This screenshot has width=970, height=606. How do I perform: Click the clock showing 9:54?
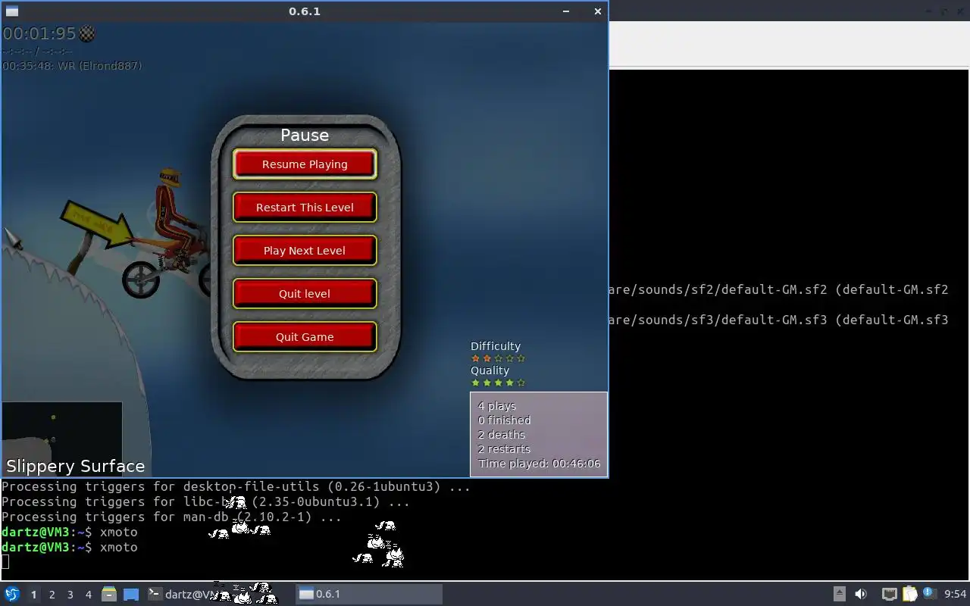point(955,594)
